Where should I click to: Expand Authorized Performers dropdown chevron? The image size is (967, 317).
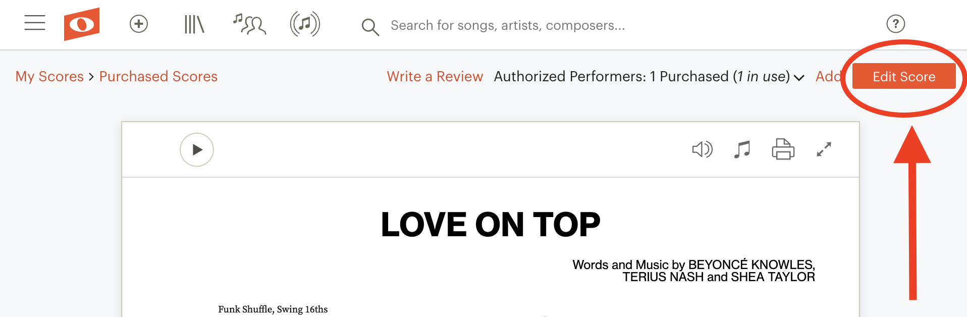point(799,78)
